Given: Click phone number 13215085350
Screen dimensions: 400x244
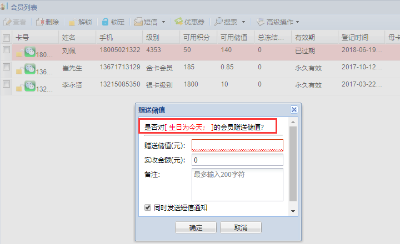Looking at the screenshot, I should [120, 84].
